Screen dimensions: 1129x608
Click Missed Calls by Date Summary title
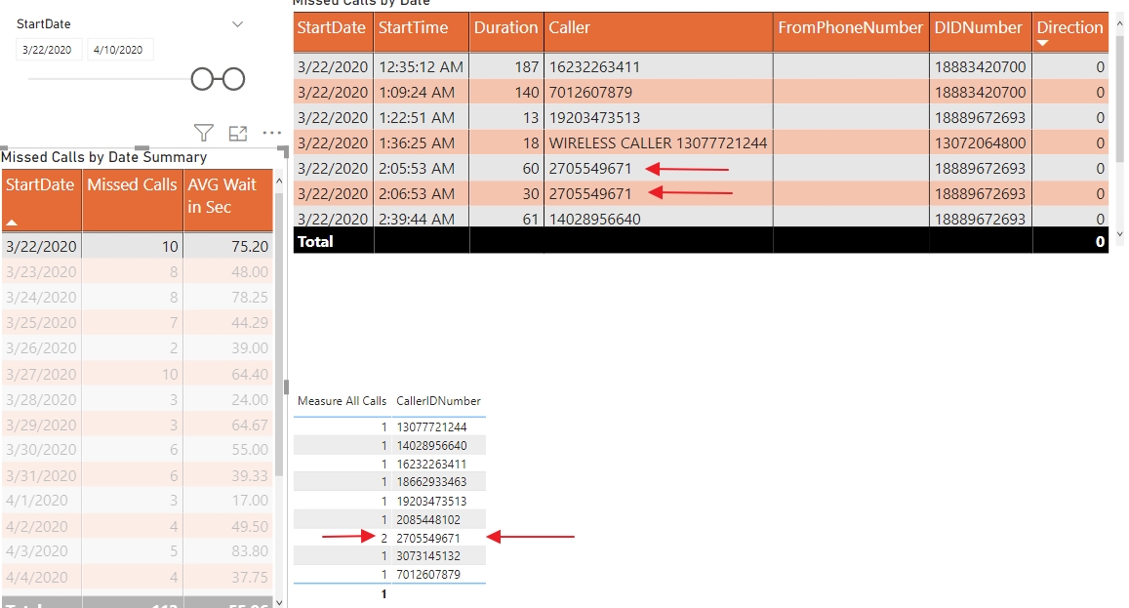point(103,157)
